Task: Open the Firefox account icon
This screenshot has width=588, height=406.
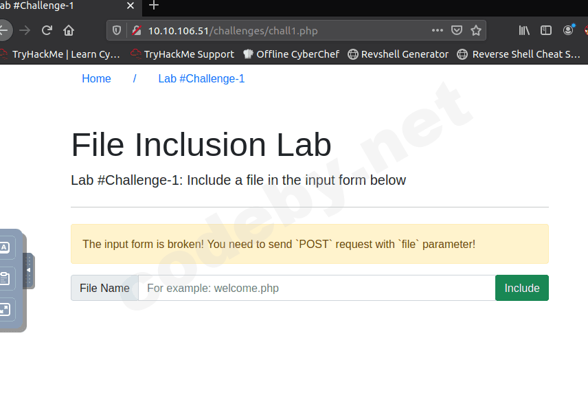Action: (x=568, y=30)
